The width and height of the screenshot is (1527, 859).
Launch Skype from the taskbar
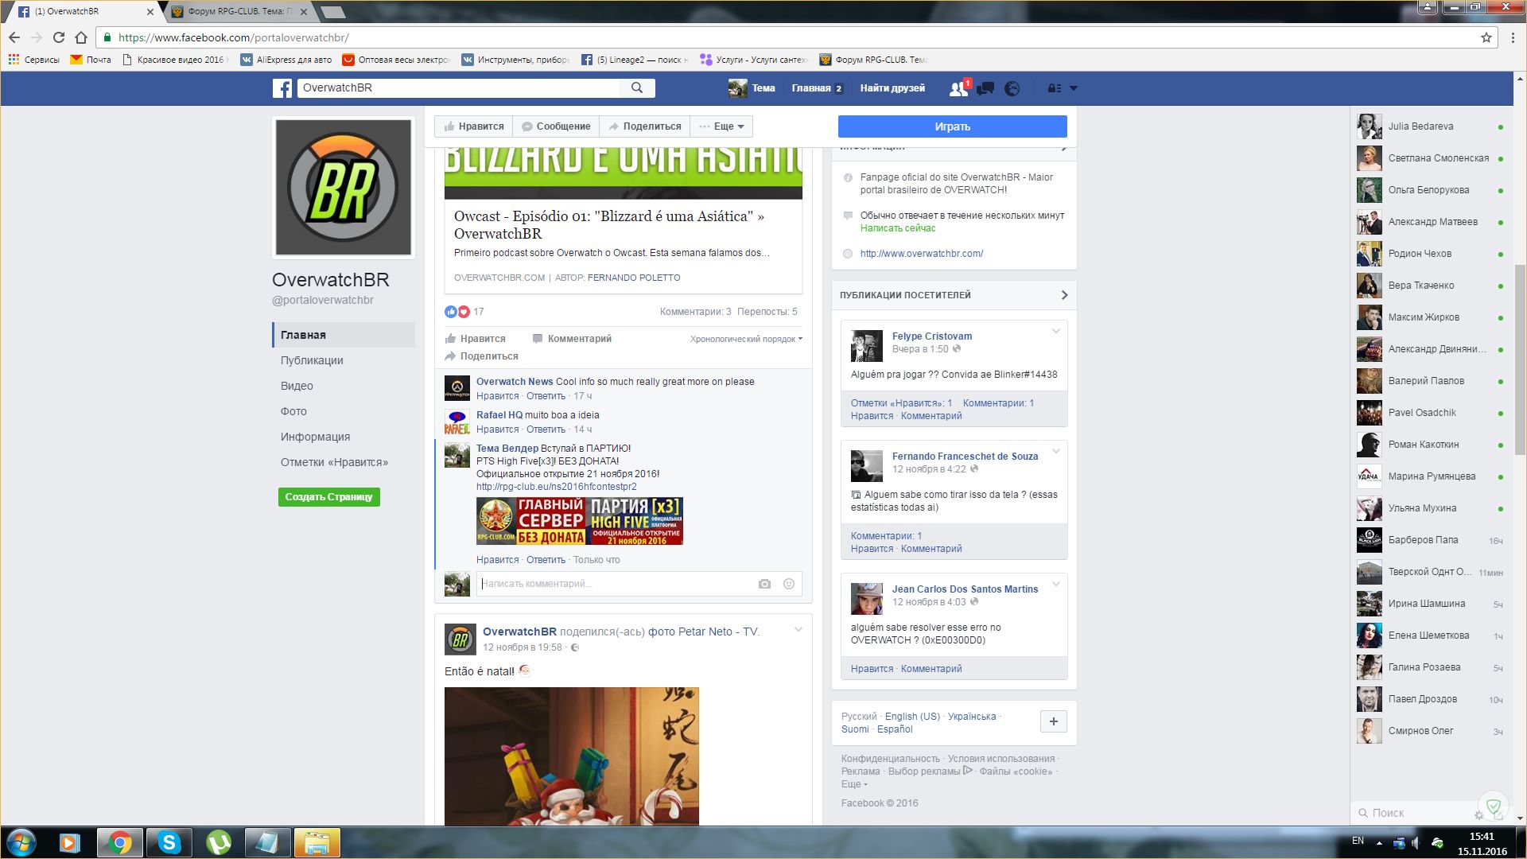pos(169,842)
